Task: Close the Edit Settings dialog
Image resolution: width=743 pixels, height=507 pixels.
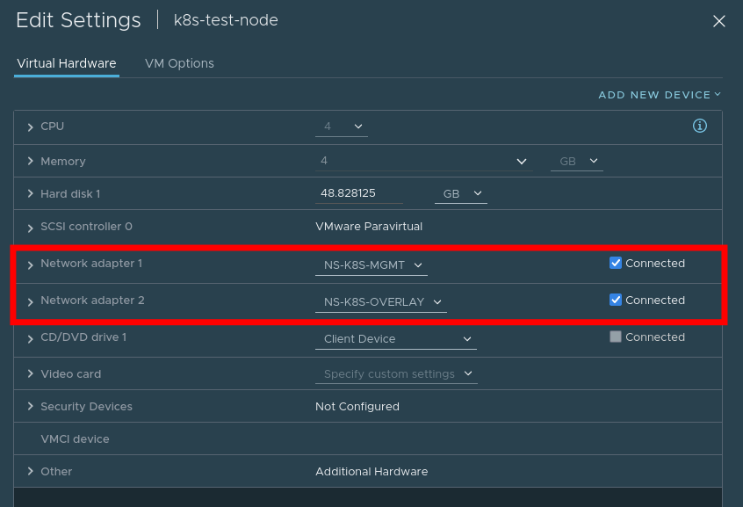Action: (718, 21)
